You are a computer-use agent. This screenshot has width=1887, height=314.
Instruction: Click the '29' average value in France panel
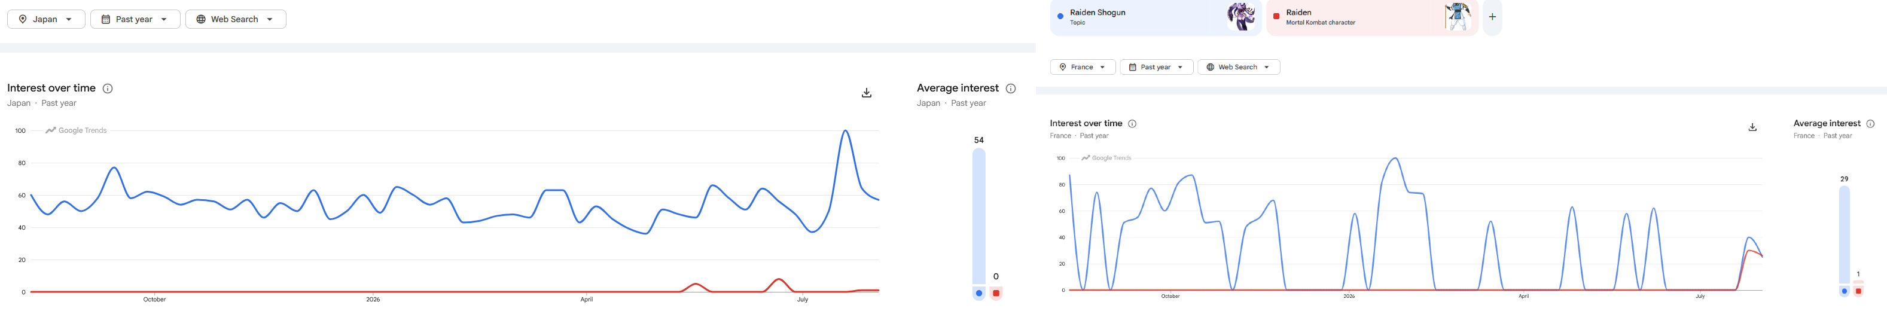point(1845,179)
